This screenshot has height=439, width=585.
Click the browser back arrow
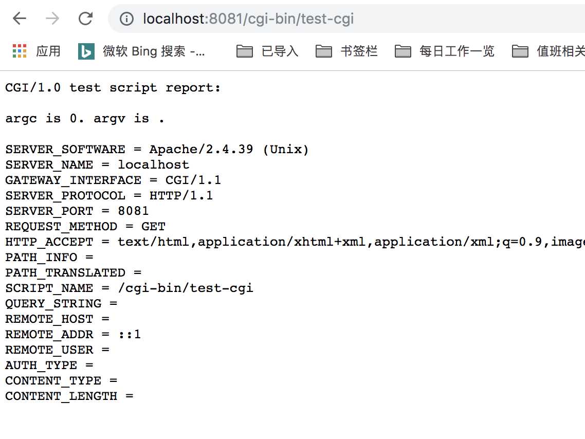[20, 19]
